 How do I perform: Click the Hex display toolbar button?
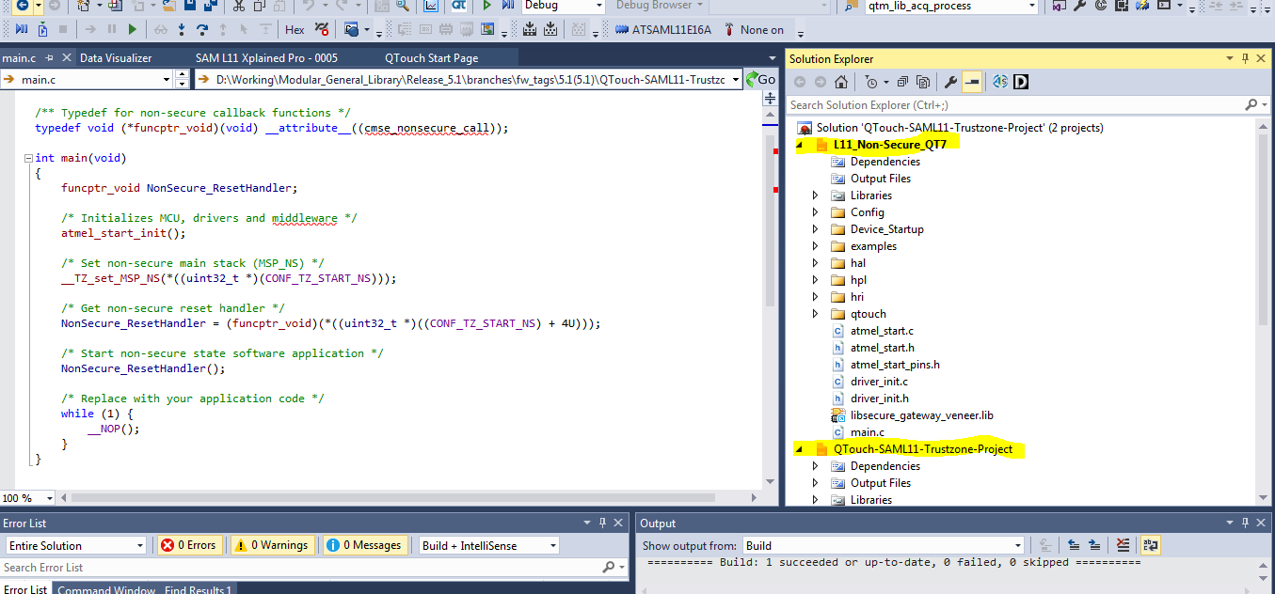tap(295, 30)
